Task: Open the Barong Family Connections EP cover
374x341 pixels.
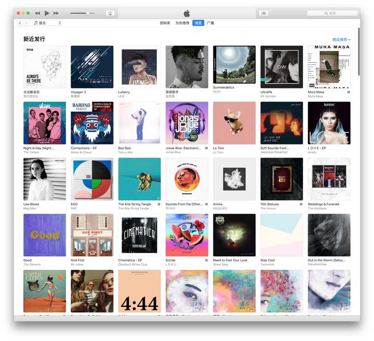Action: 92,123
